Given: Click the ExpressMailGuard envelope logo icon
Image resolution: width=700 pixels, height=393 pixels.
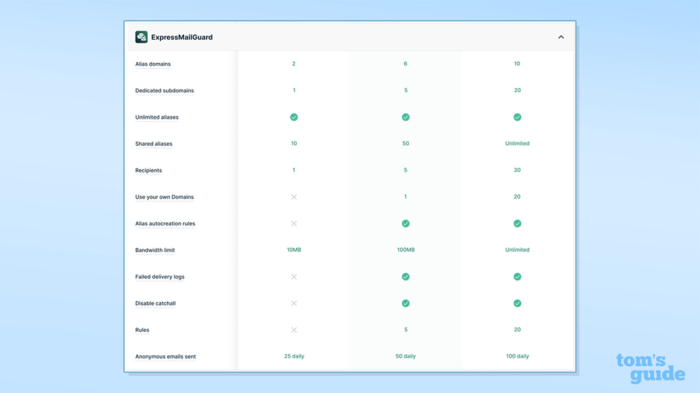Looking at the screenshot, I should (x=141, y=37).
